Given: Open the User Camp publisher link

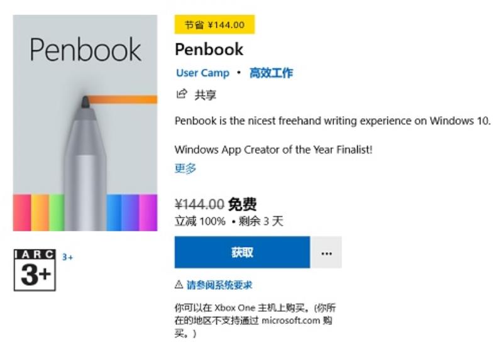Looking at the screenshot, I should point(202,73).
